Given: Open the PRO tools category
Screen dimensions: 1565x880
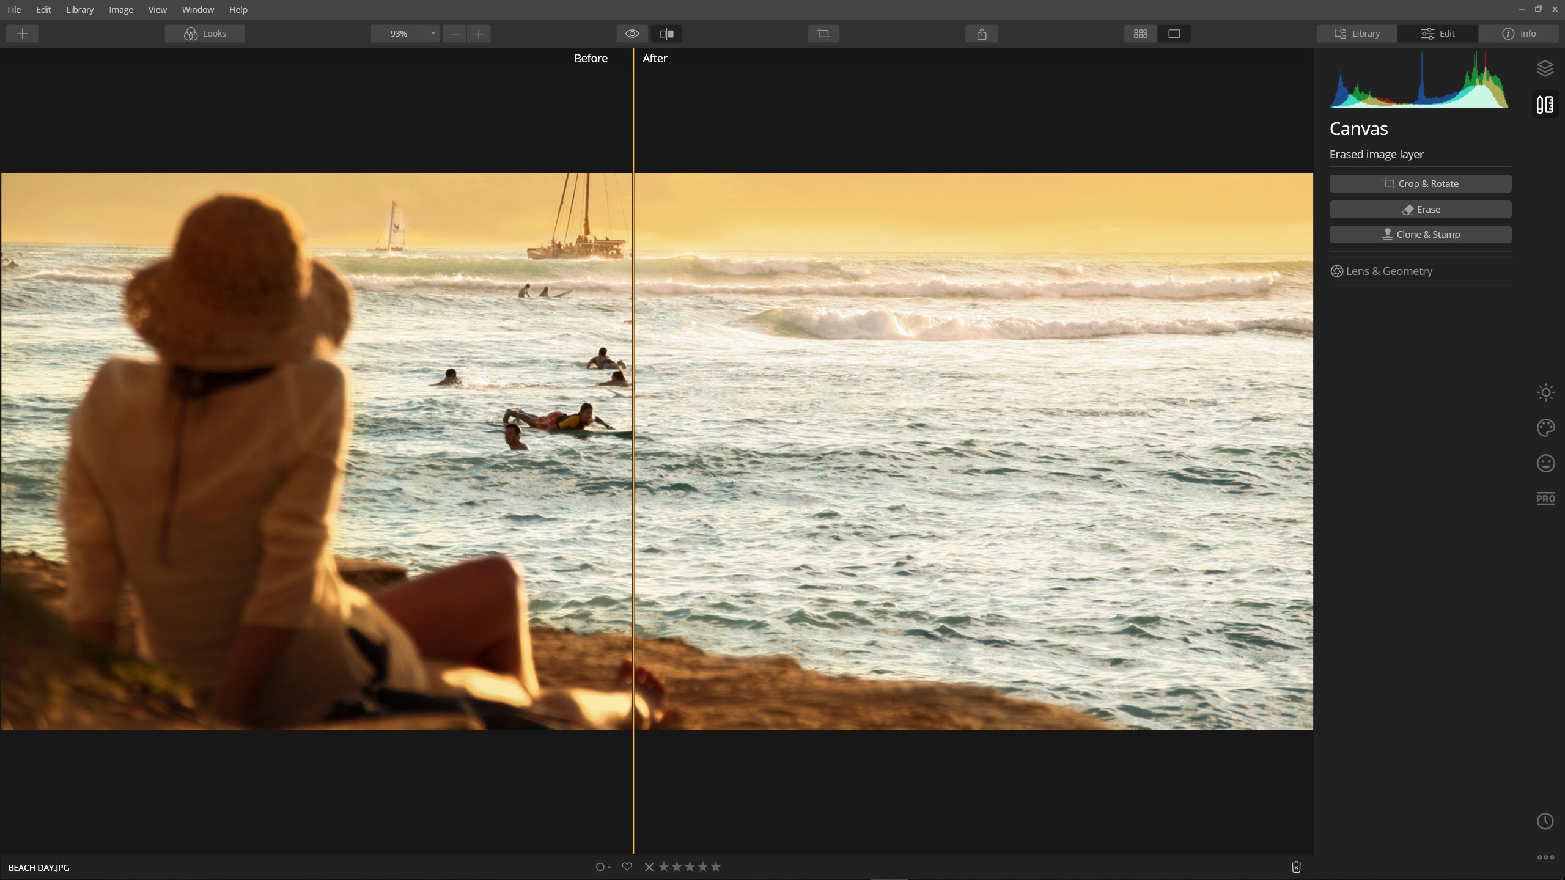Looking at the screenshot, I should click(x=1545, y=499).
